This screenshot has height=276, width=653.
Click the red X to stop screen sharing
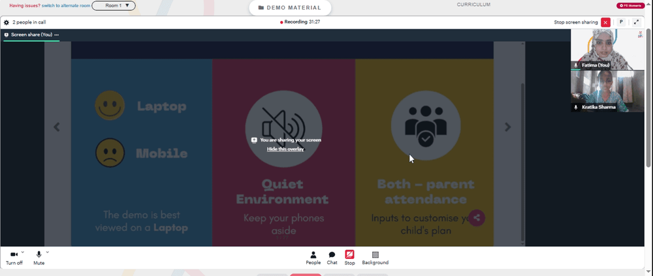[x=605, y=22]
